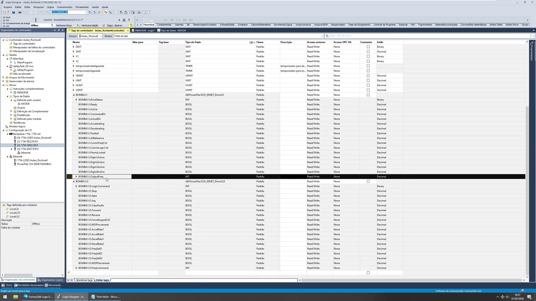Open the Arquivo menu

[x=8, y=7]
